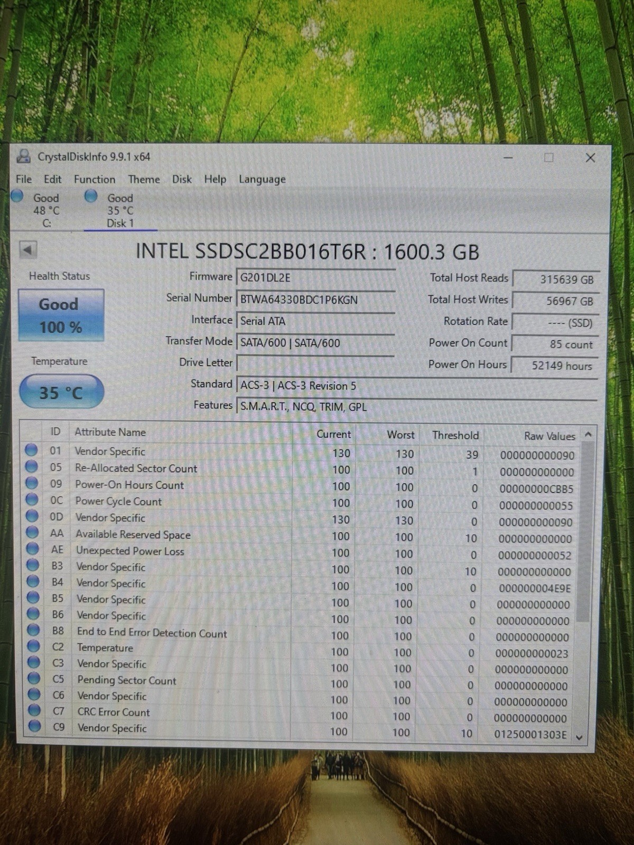Click status icon for attribute B6

[33, 614]
